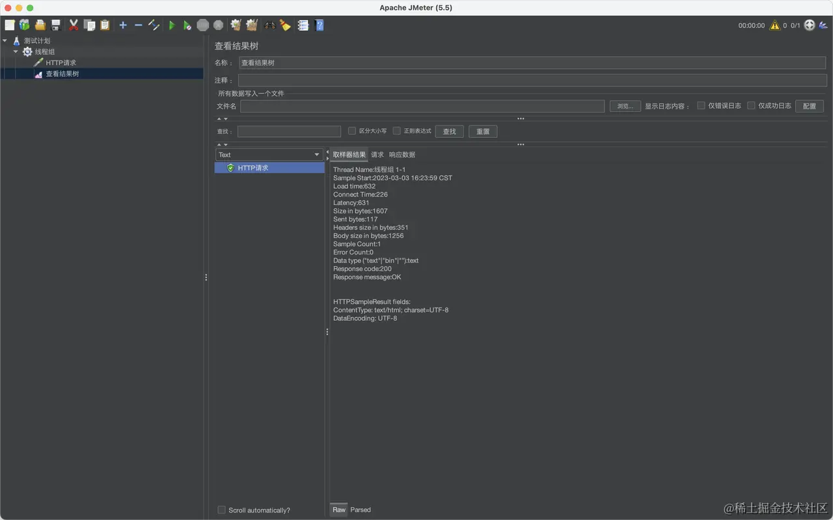833x520 pixels.
Task: Click the 浏览... browse button
Action: pos(625,106)
